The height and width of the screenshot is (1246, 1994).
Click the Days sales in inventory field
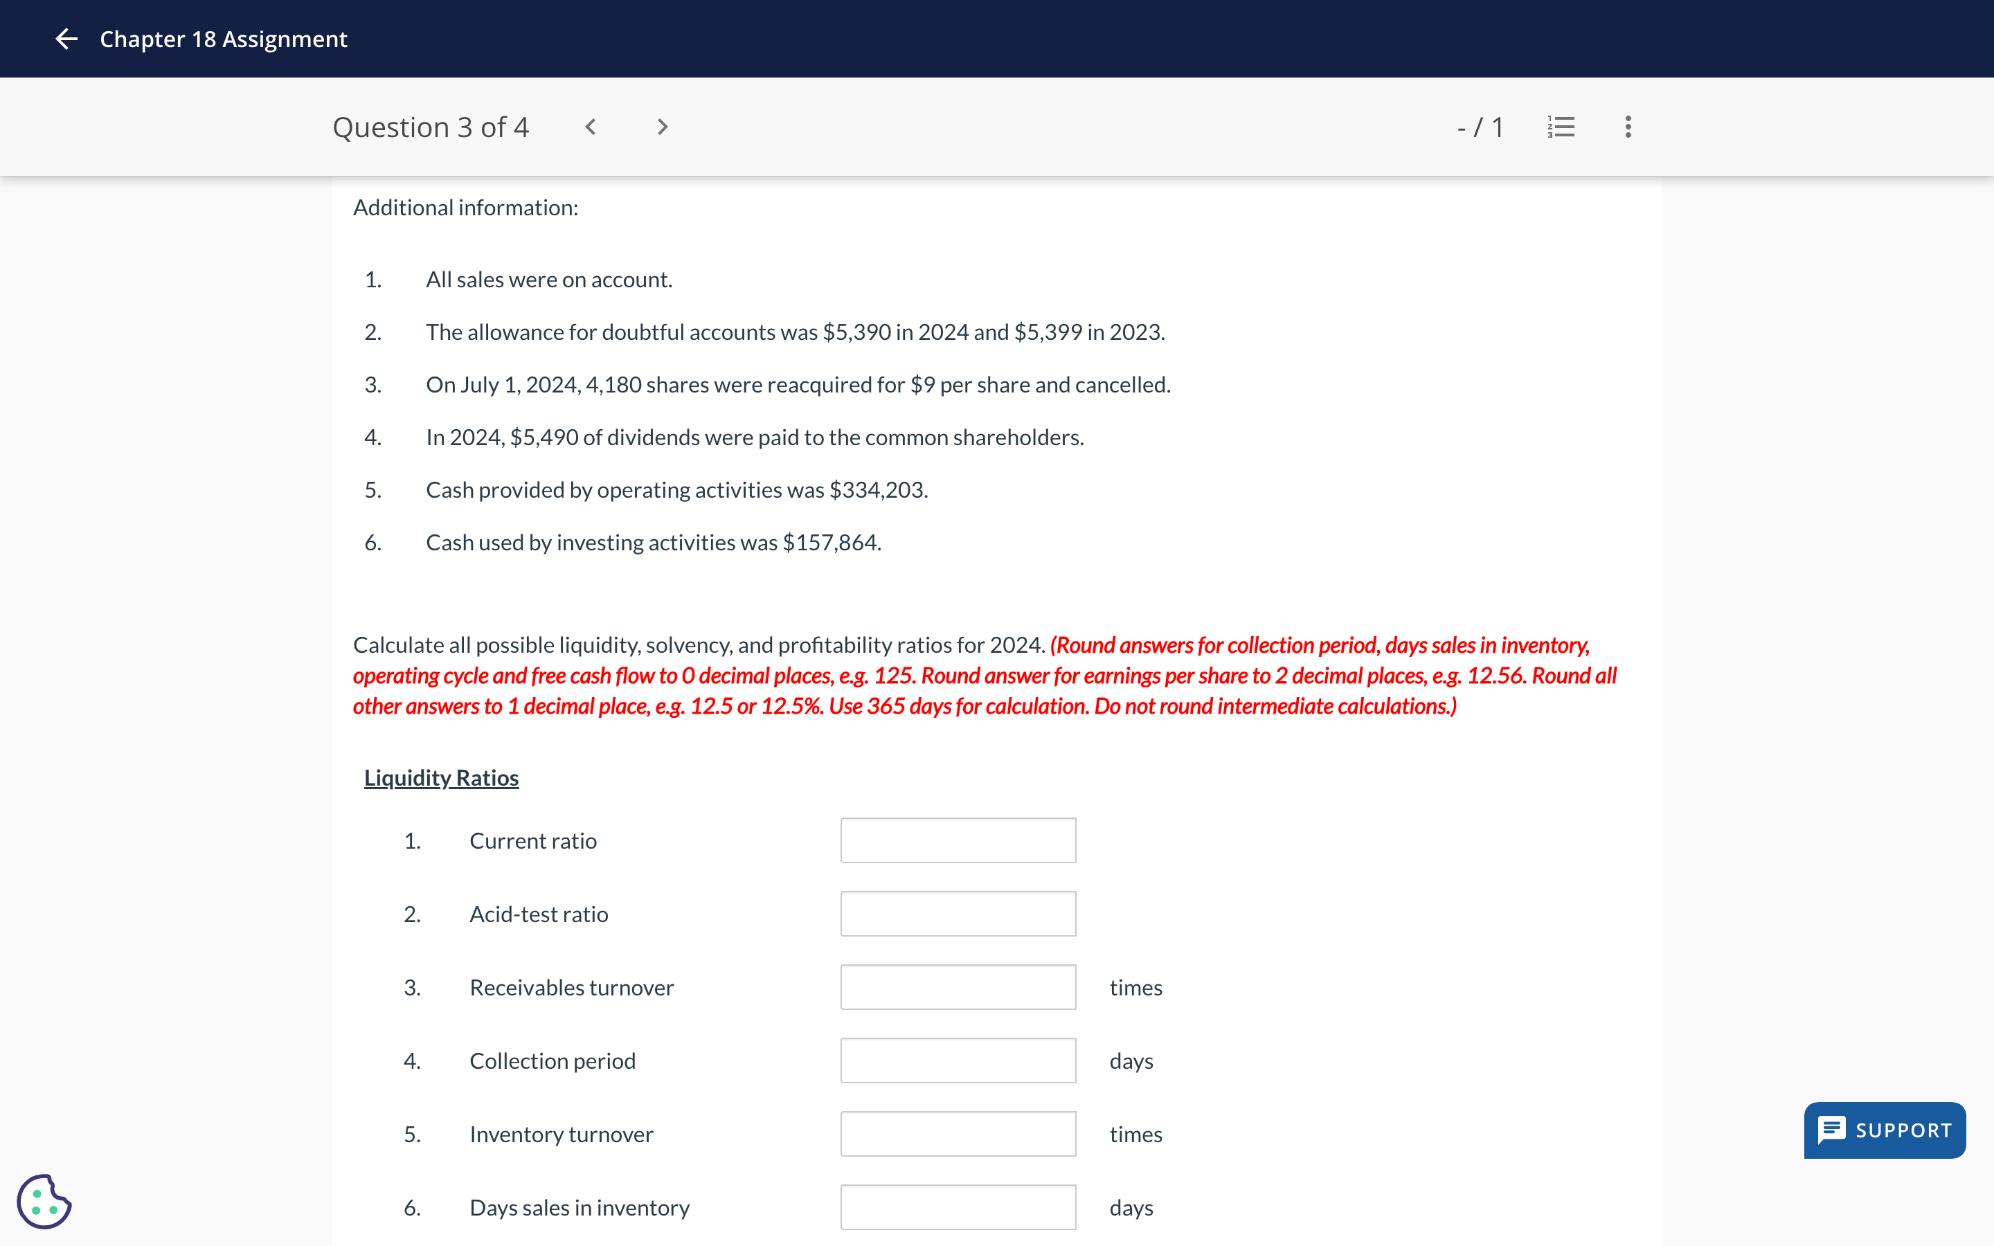[x=958, y=1206]
